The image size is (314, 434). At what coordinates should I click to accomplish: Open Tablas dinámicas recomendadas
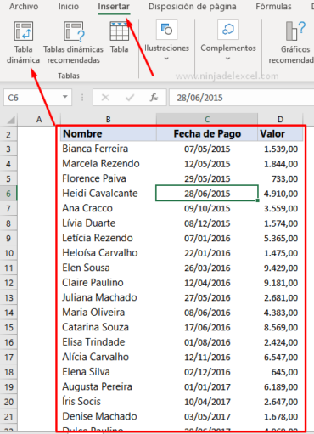73,42
